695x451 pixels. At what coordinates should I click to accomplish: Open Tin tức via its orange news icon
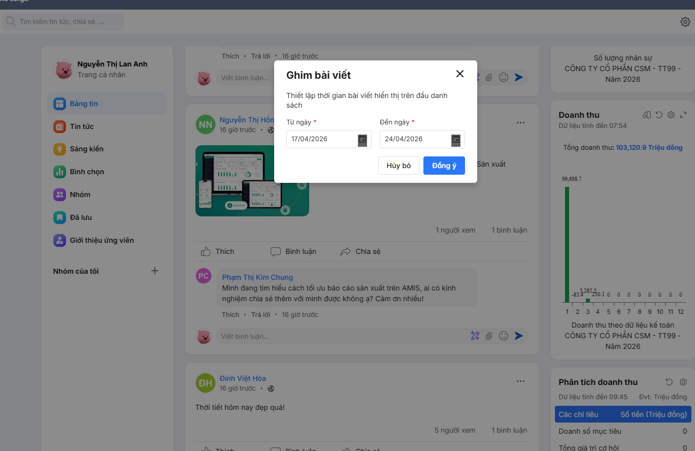pyautogui.click(x=59, y=126)
